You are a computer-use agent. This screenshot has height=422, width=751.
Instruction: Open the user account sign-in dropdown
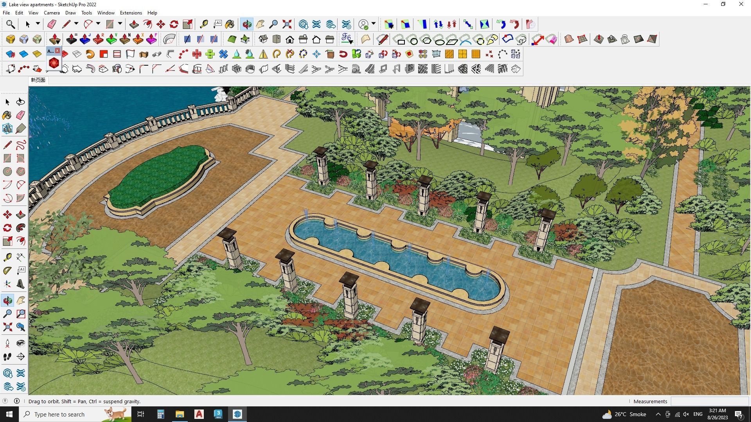(374, 24)
